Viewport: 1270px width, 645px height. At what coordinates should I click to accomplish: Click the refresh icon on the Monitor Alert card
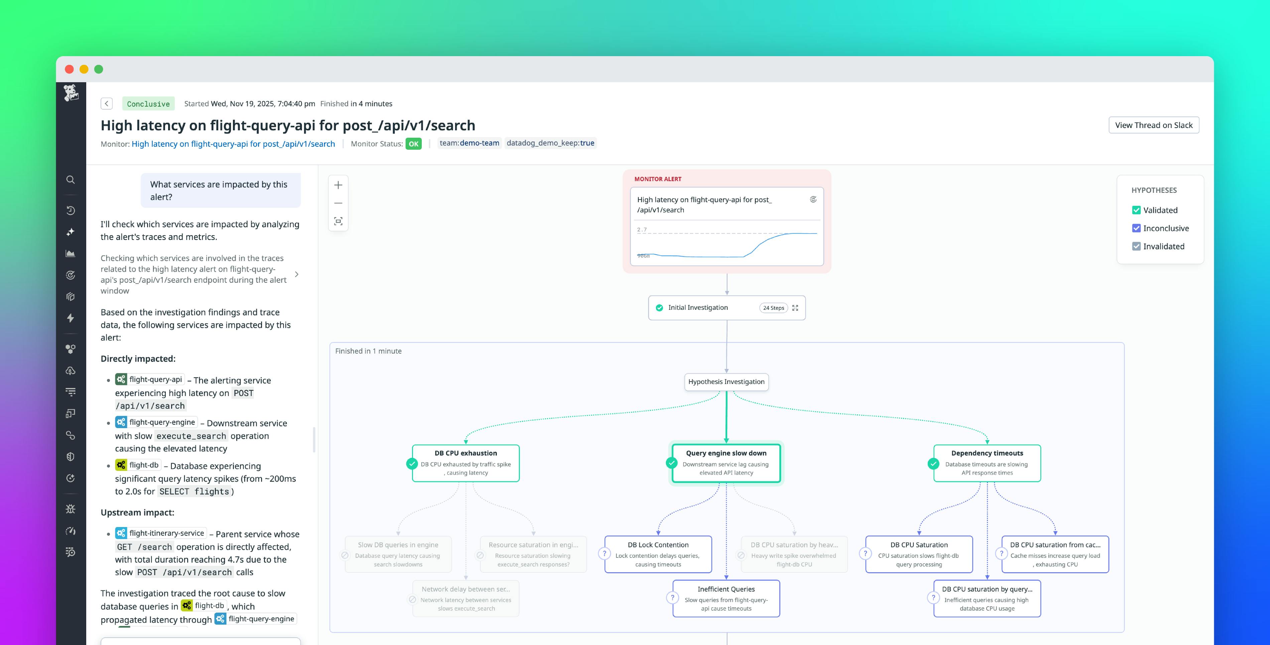813,199
